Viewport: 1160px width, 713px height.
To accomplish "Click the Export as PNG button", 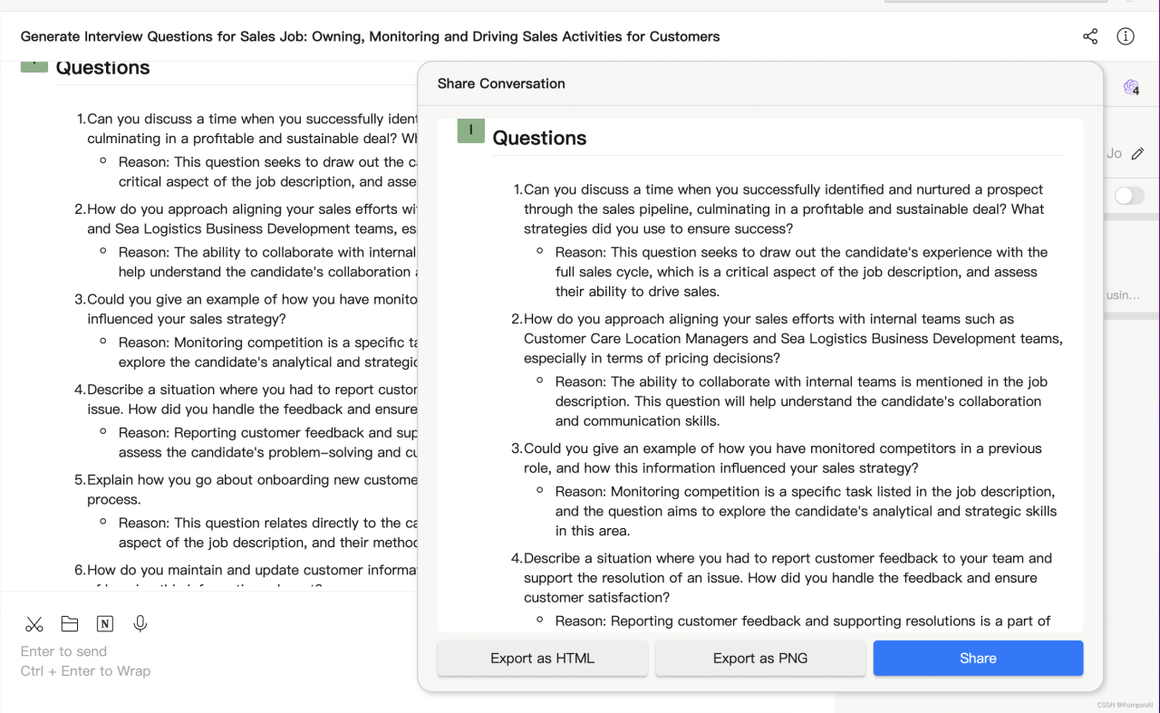I will tap(760, 659).
